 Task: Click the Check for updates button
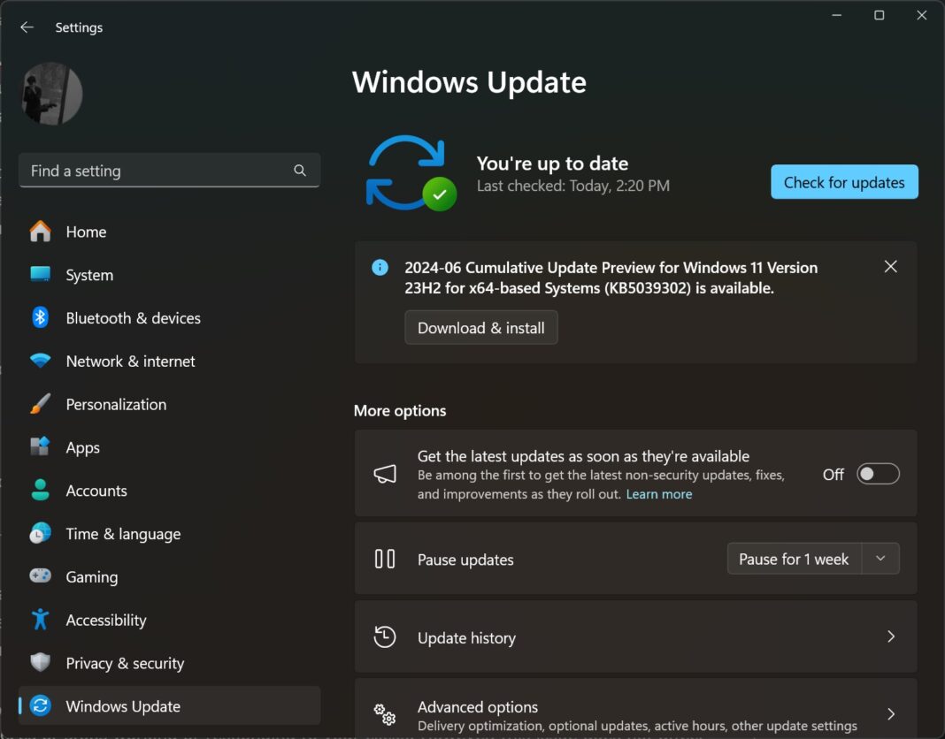coord(843,182)
